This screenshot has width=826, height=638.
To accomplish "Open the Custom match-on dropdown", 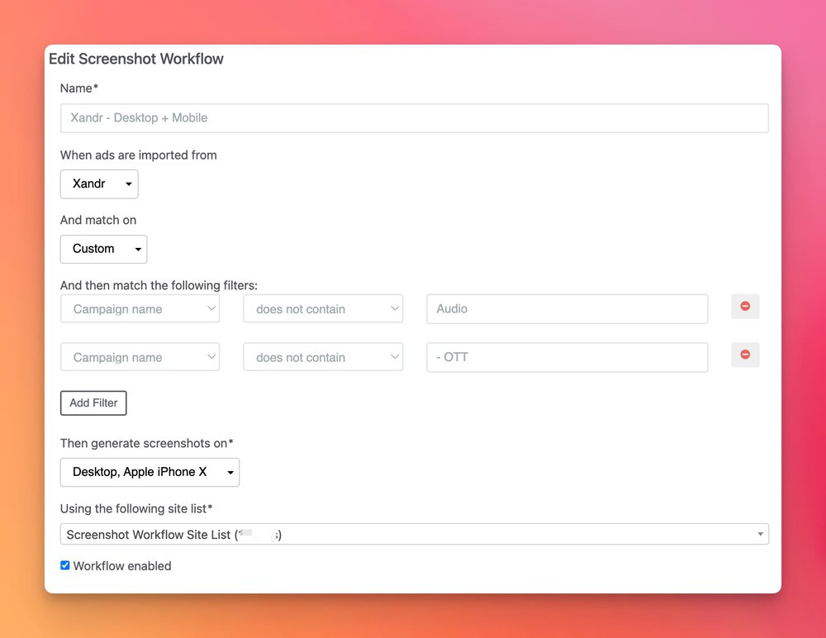I will [x=103, y=249].
